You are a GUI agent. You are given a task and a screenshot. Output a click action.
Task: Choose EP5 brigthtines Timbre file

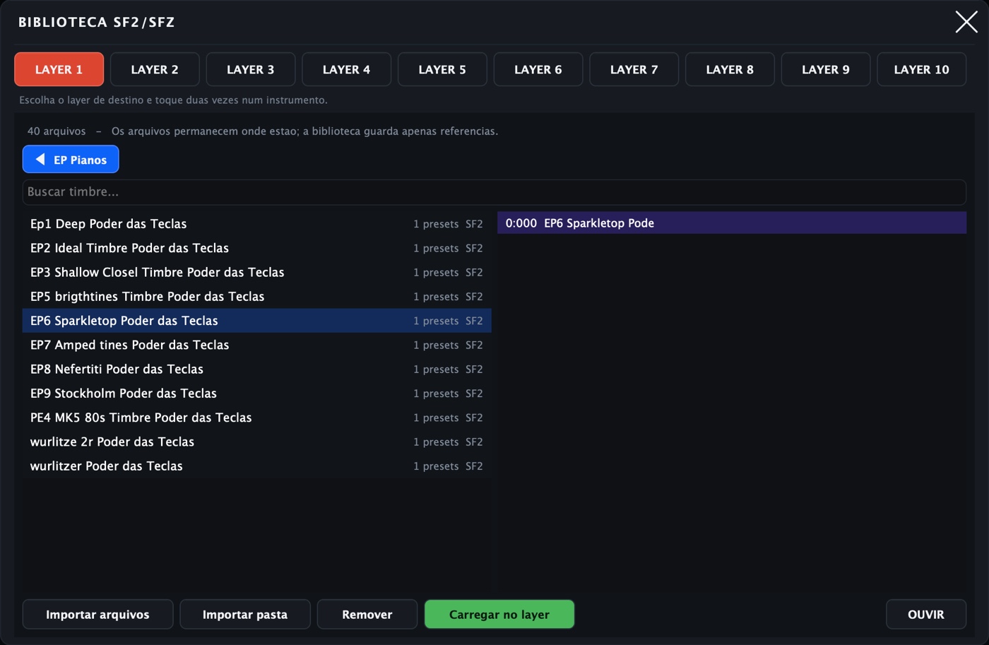pyautogui.click(x=257, y=297)
